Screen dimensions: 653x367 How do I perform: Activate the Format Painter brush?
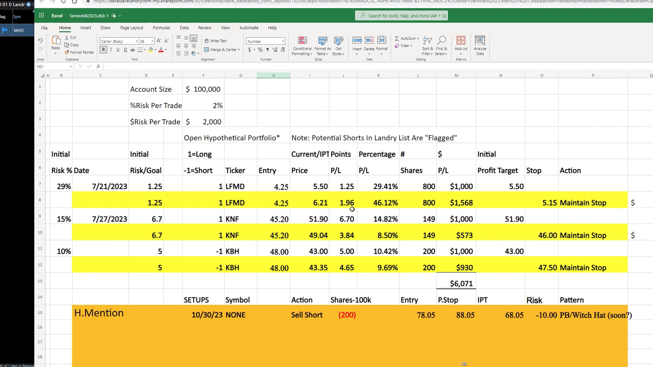pos(67,52)
